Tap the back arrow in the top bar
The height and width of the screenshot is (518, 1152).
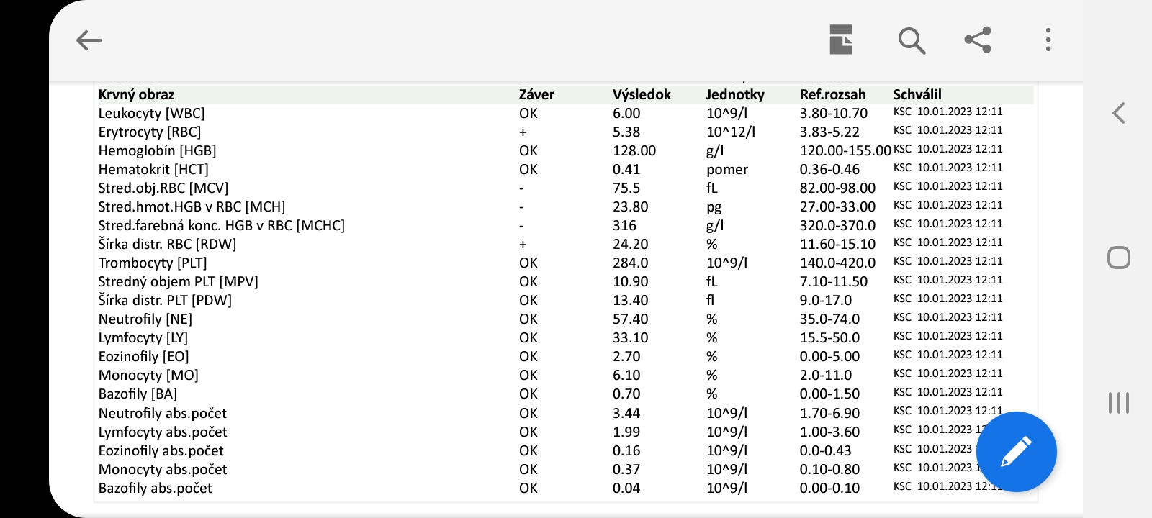coord(89,40)
